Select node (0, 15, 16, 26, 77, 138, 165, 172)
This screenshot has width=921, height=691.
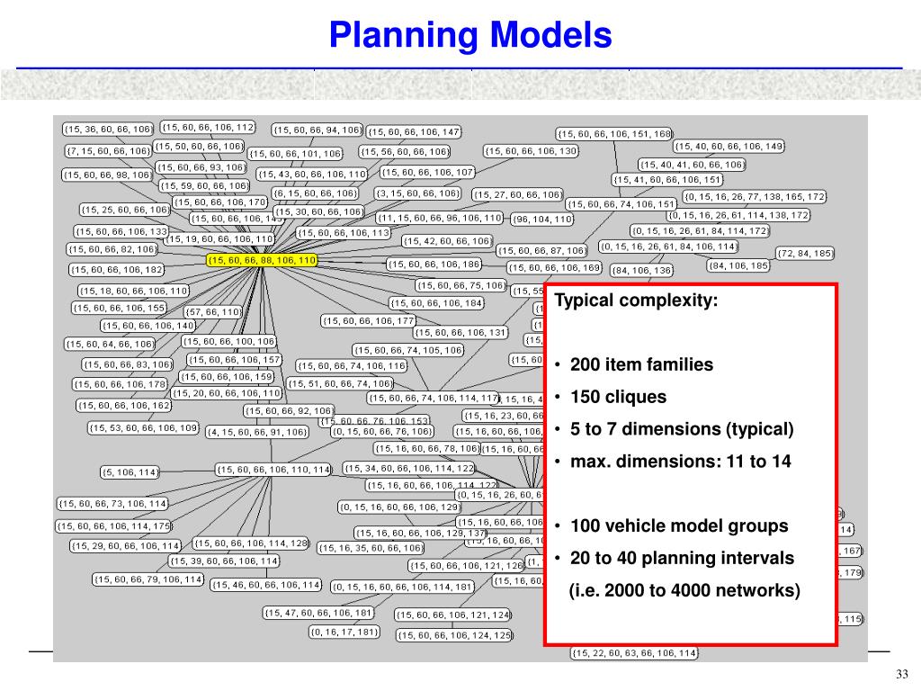(x=755, y=197)
